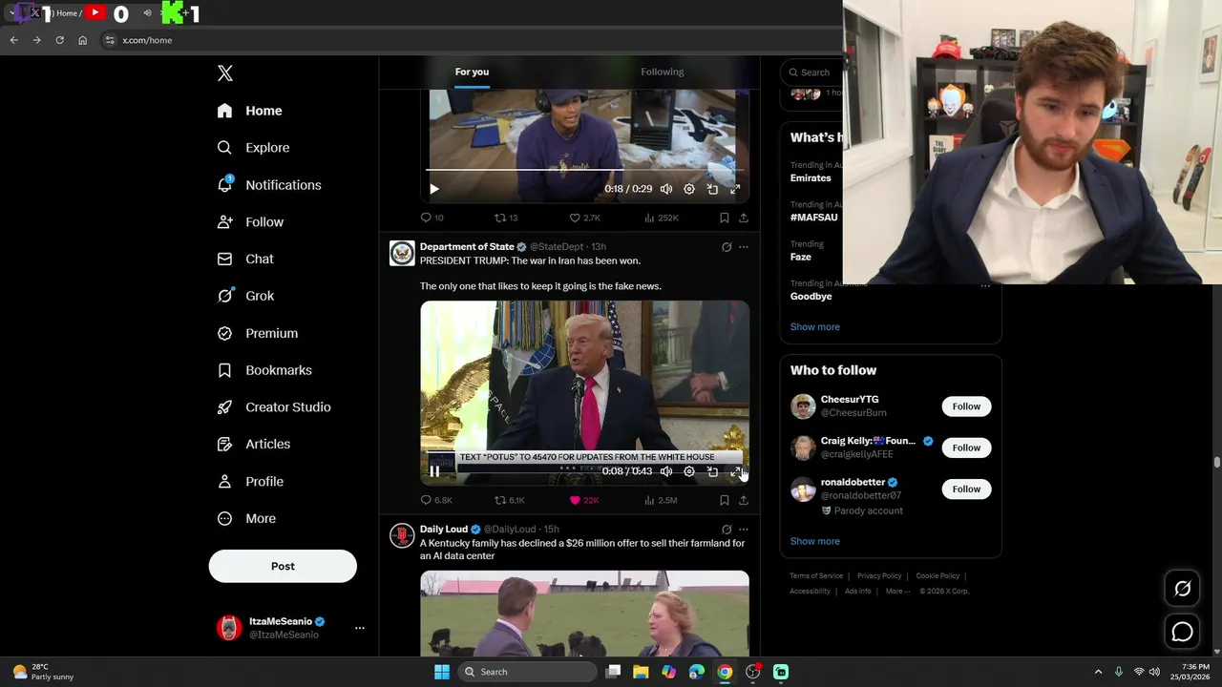Screen dimensions: 1222x687
Task: Open the Windows Start menu
Action: 442,672
